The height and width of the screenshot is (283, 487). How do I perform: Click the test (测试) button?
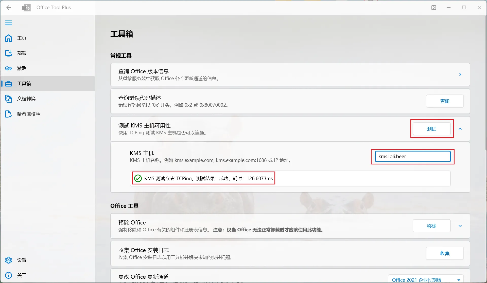[431, 129]
